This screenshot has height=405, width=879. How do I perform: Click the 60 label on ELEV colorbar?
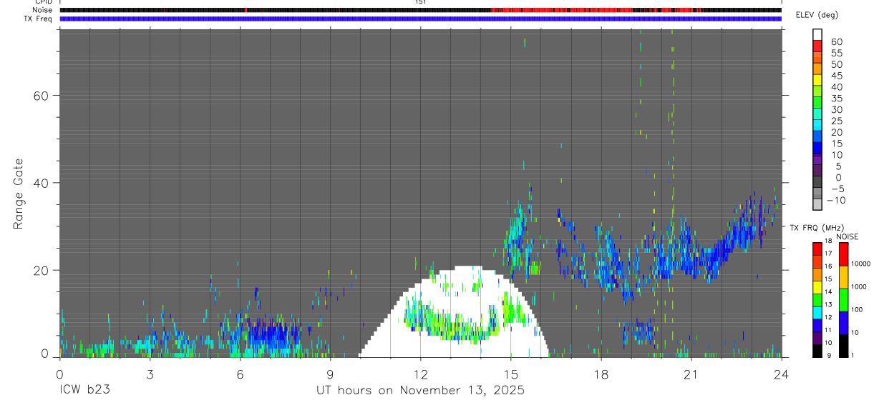click(836, 41)
